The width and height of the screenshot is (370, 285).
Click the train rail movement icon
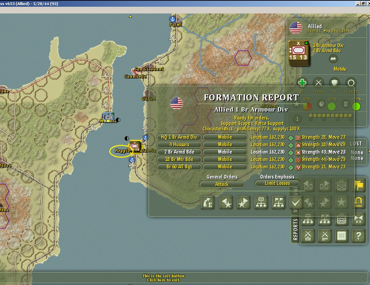tap(333, 59)
